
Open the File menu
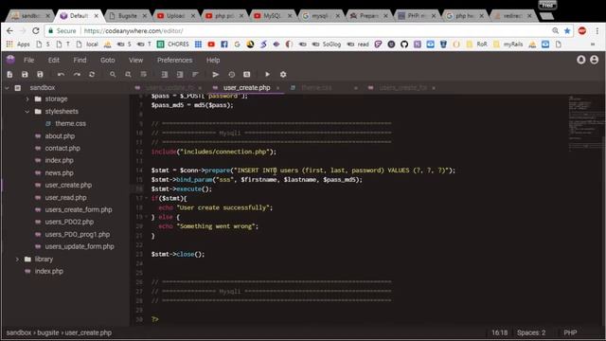28,60
